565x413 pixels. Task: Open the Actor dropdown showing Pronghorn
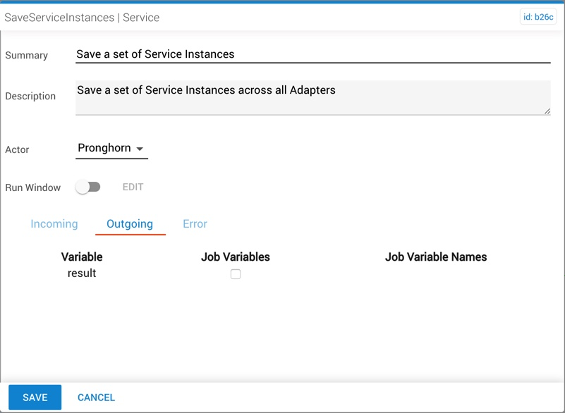111,148
